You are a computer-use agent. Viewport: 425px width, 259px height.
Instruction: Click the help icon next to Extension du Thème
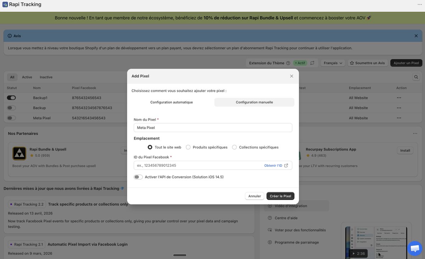coord(288,63)
